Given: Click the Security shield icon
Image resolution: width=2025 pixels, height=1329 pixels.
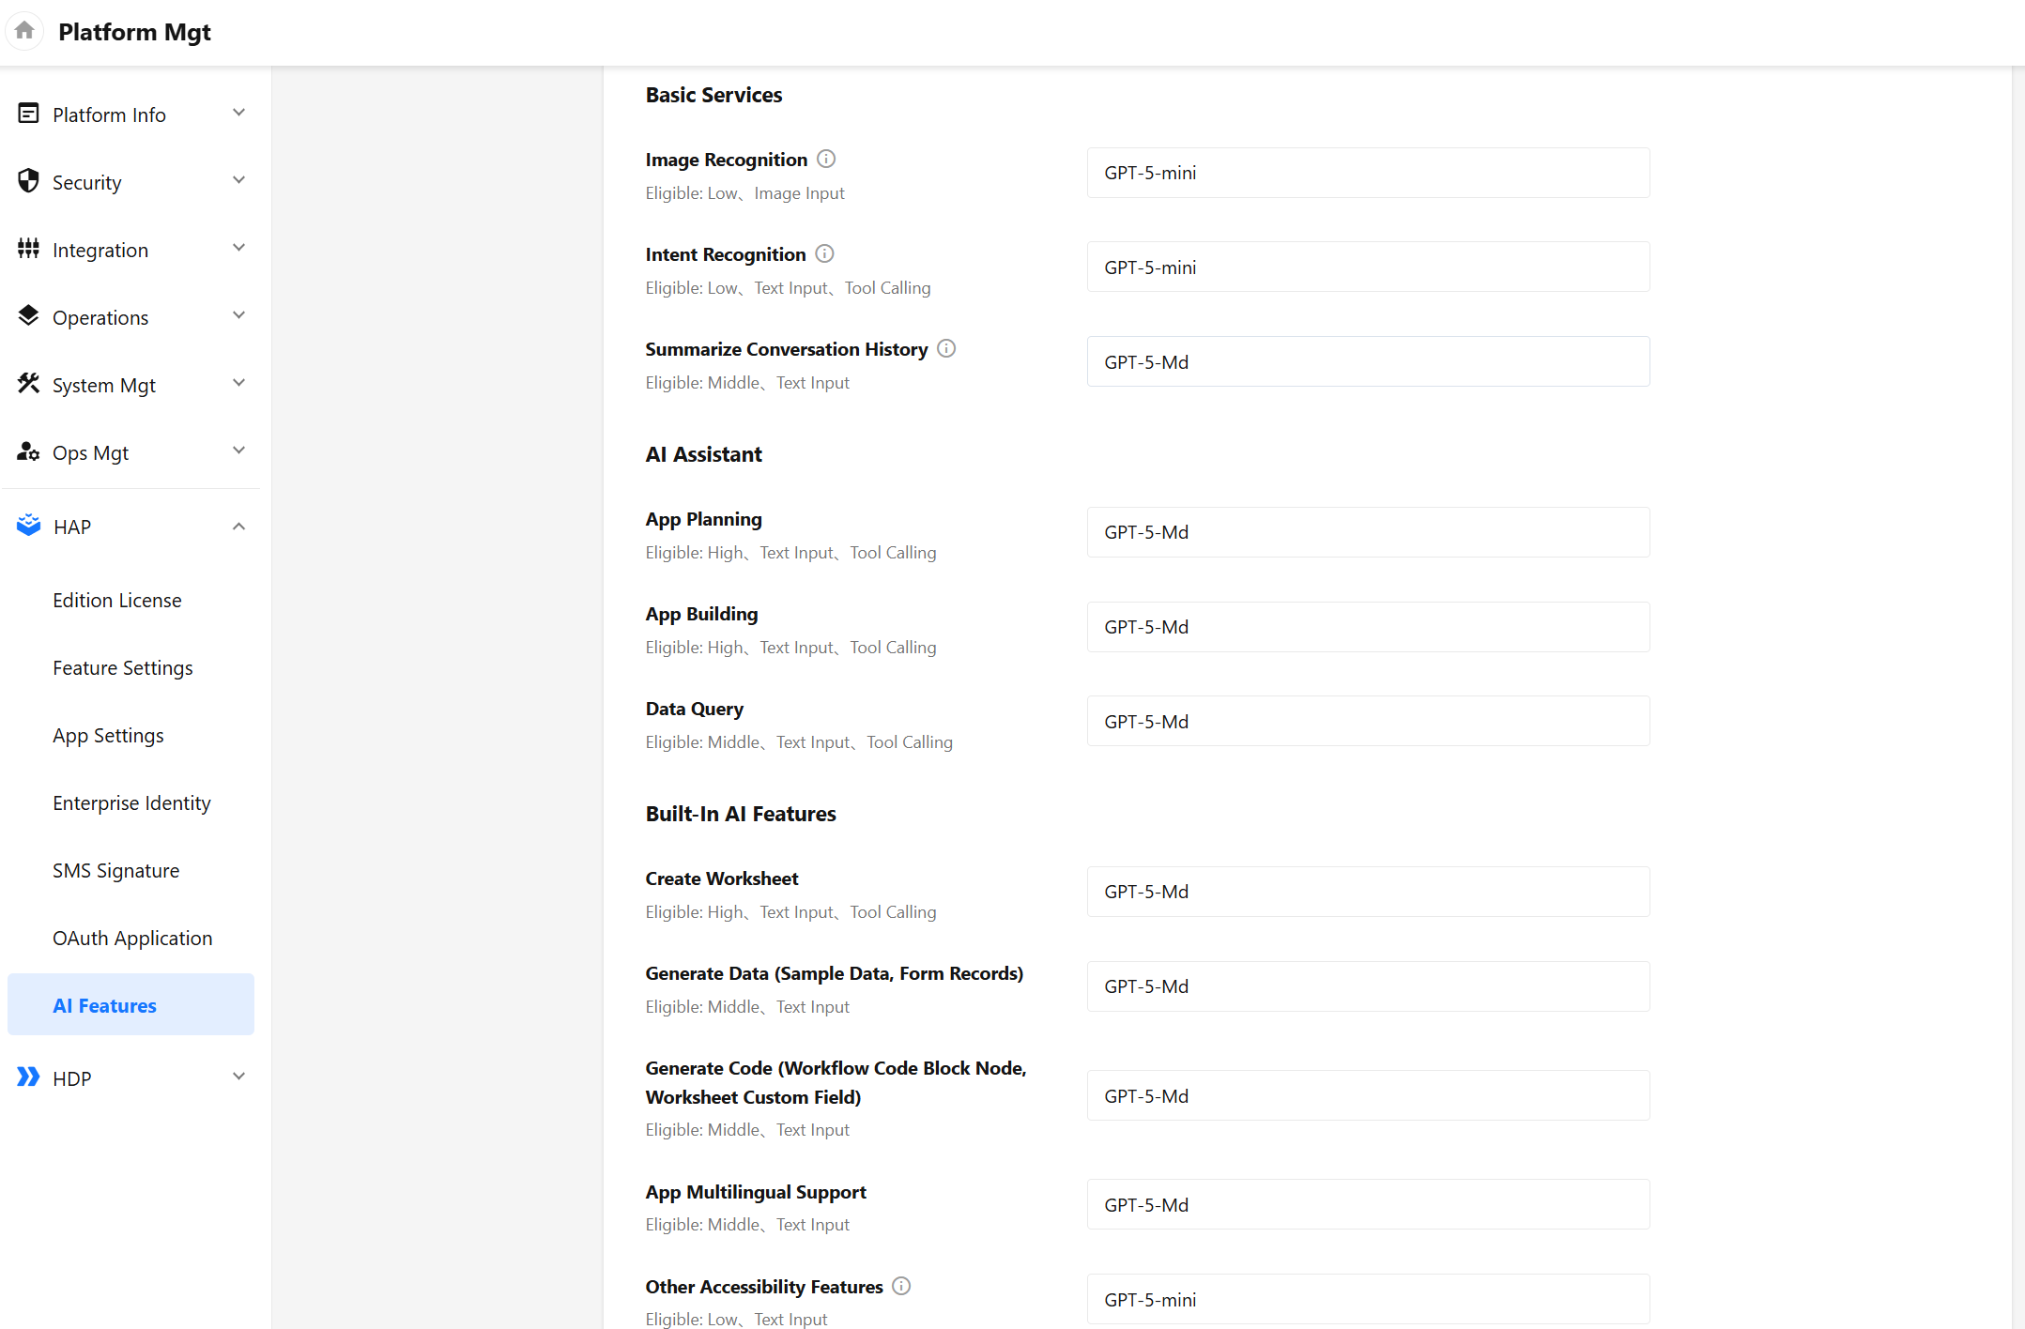Looking at the screenshot, I should (28, 181).
